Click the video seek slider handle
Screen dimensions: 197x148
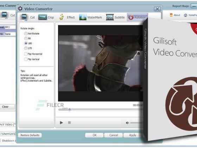point(70,109)
